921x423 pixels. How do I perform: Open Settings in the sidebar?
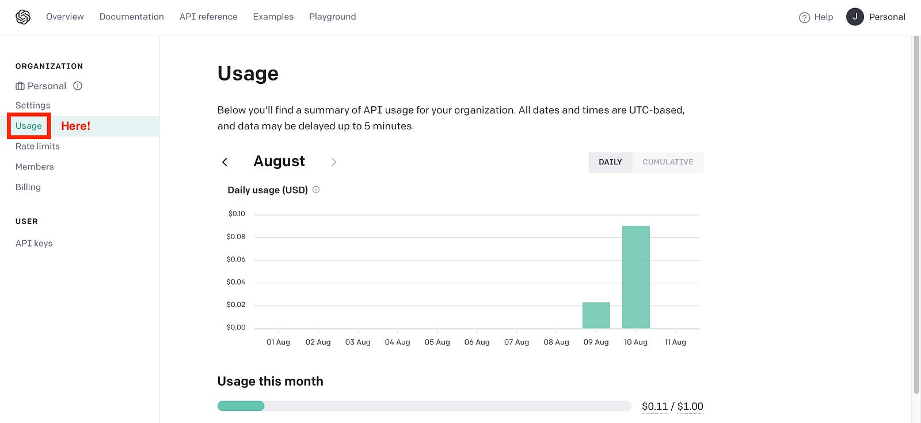coord(33,105)
